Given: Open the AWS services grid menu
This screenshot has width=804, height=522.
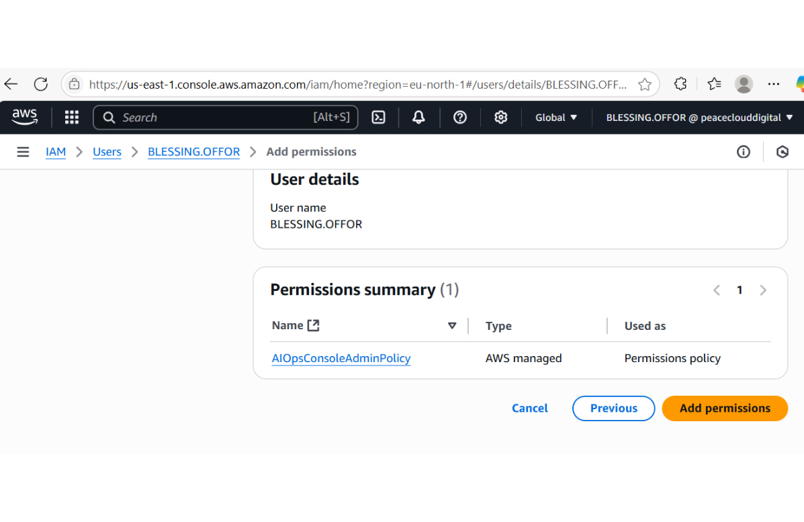Looking at the screenshot, I should click(x=72, y=118).
